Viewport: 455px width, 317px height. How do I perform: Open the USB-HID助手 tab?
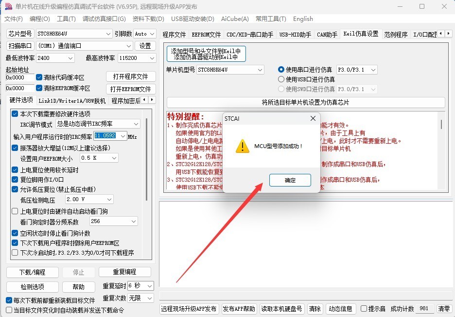295,35
